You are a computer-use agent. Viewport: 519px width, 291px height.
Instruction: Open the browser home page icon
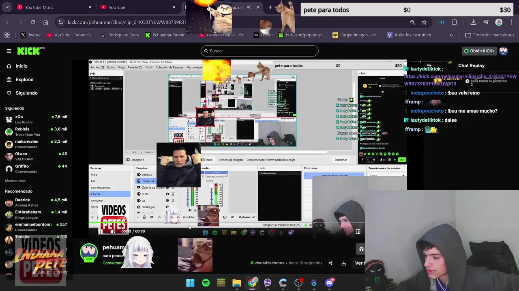coord(45,22)
